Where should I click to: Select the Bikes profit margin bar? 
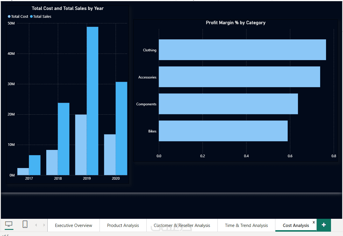223,131
